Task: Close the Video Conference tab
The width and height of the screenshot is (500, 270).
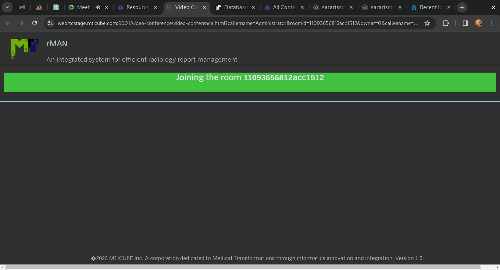Action: [x=204, y=7]
